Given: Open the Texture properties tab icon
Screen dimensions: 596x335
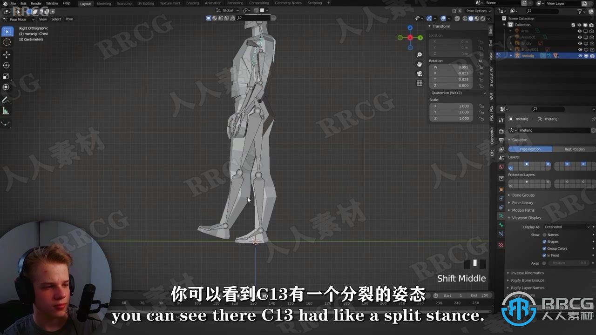Looking at the screenshot, I should [x=501, y=245].
